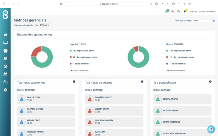Open the Filtre por unidade dropdown
This screenshot has width=218, height=136.
pos(204,21)
